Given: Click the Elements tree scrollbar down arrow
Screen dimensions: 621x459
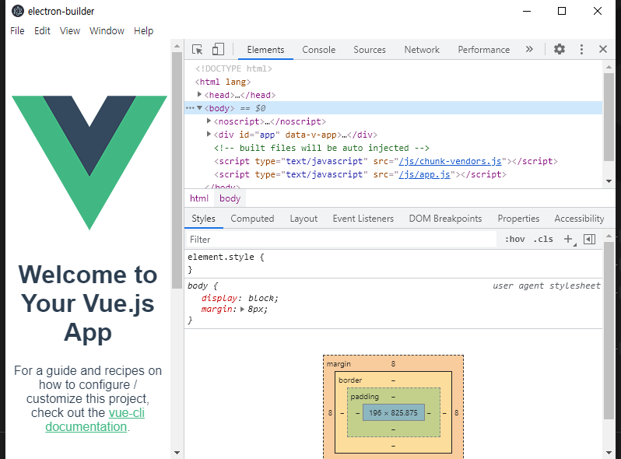Looking at the screenshot, I should point(609,181).
